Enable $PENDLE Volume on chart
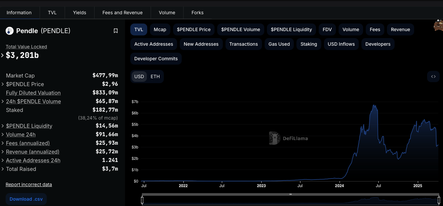Viewport: 443px width, 206px height. pos(241,29)
